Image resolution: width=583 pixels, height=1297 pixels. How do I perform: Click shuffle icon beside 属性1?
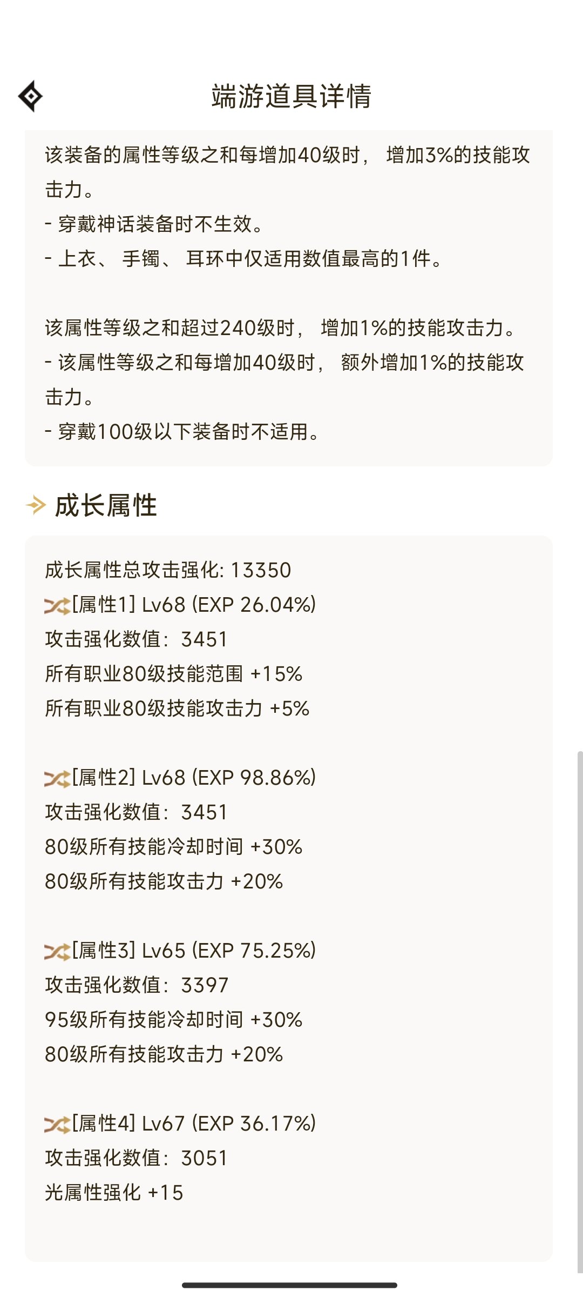click(57, 606)
